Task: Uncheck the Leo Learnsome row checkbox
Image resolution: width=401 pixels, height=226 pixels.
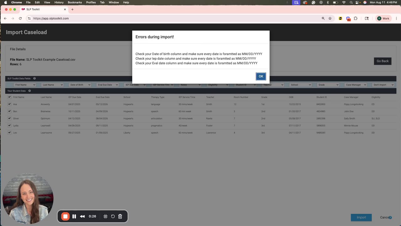Action: click(9, 133)
